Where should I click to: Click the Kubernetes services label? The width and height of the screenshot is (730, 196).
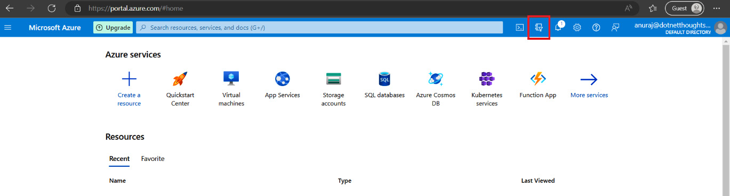[x=487, y=99]
